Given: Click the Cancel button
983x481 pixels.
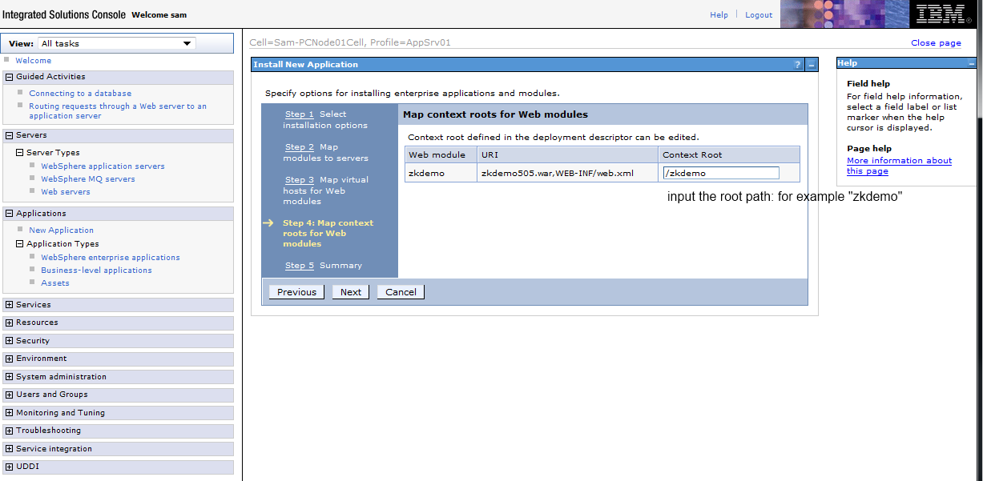Looking at the screenshot, I should click(401, 292).
